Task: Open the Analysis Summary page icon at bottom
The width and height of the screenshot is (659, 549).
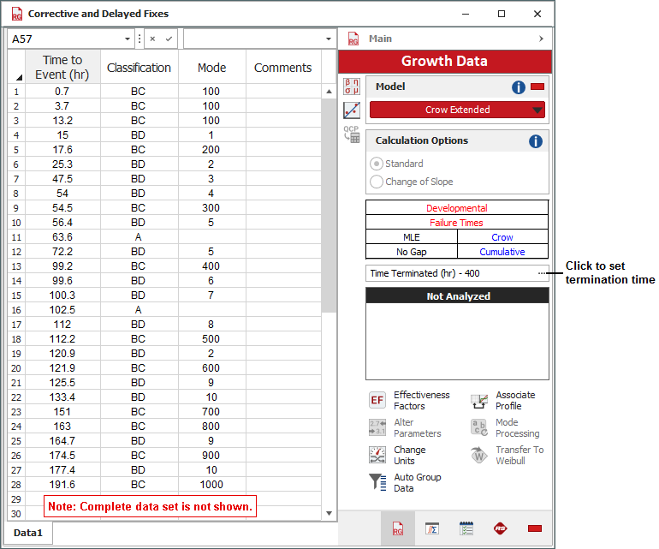Action: tap(432, 528)
